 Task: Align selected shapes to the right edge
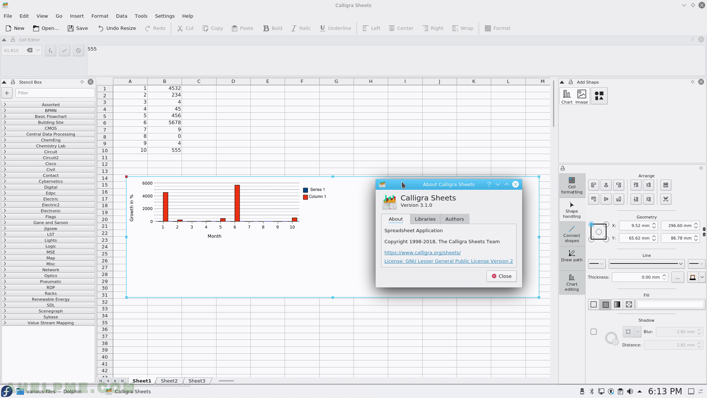(619, 185)
